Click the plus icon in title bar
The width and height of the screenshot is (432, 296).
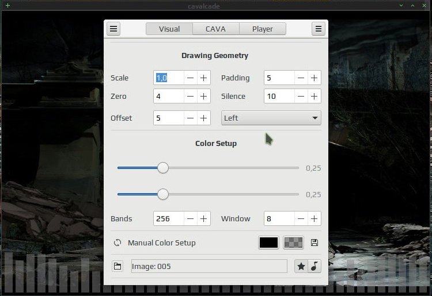pos(7,5)
